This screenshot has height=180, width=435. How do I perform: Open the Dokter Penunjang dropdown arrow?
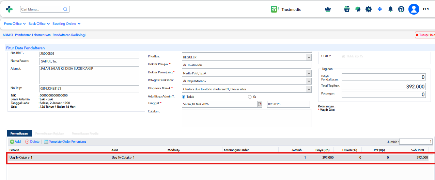click(309, 73)
